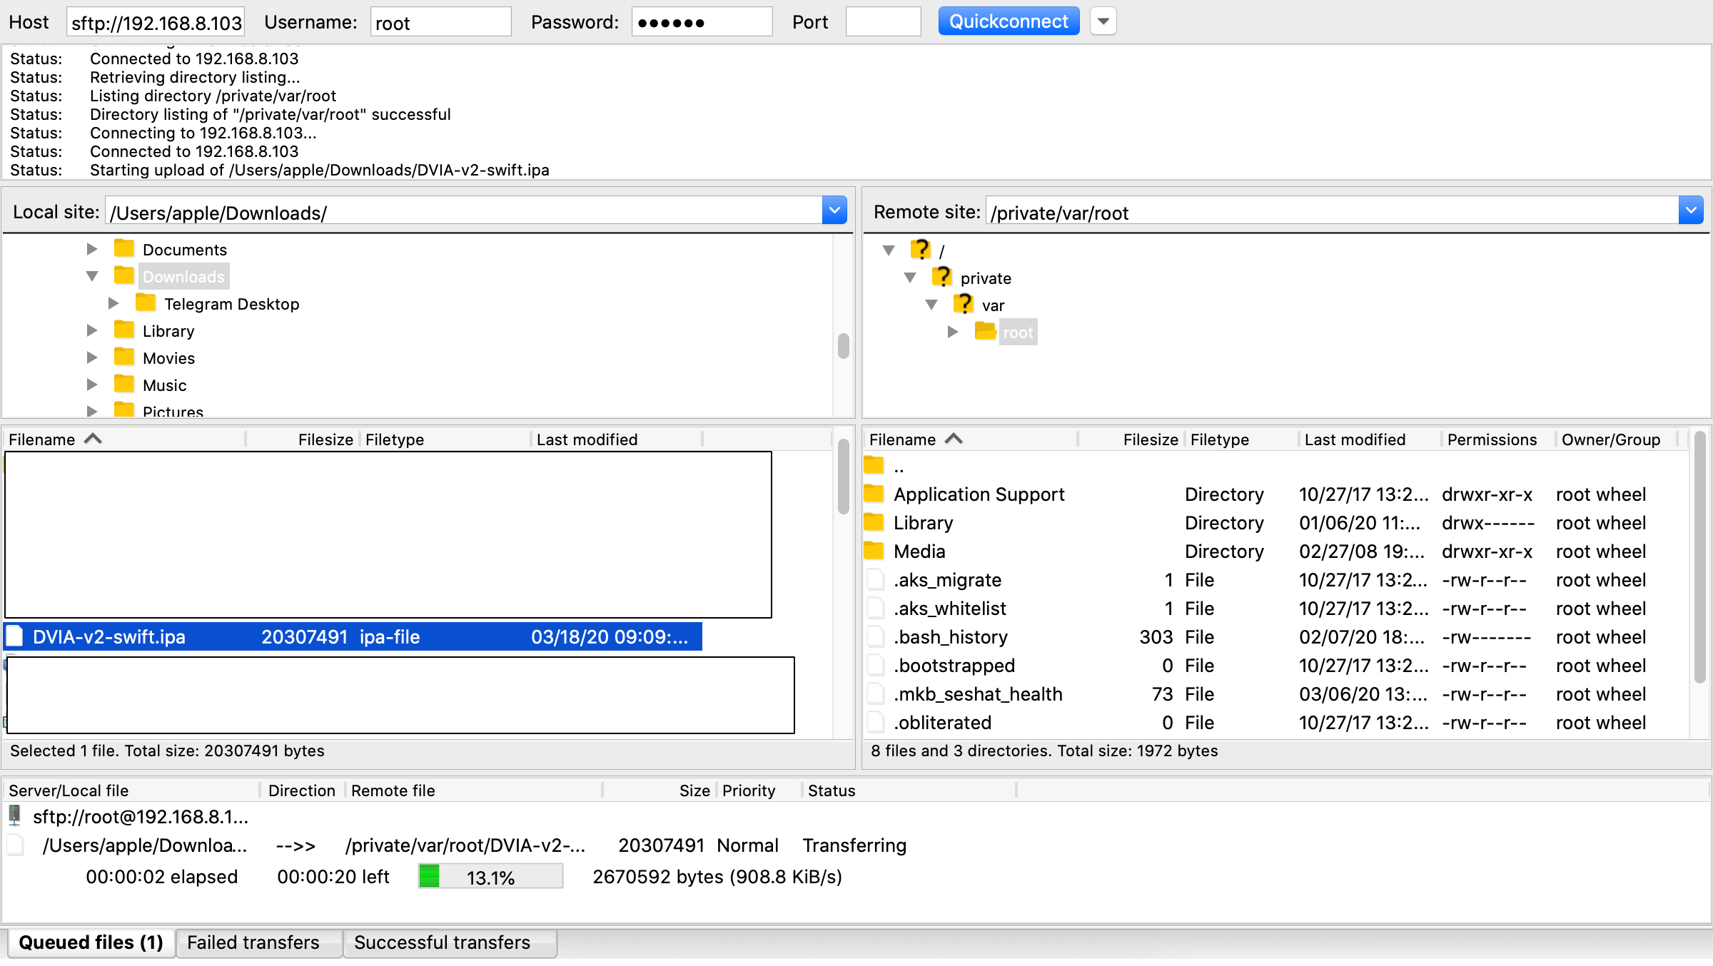
Task: Click the Port input field
Action: 883,22
